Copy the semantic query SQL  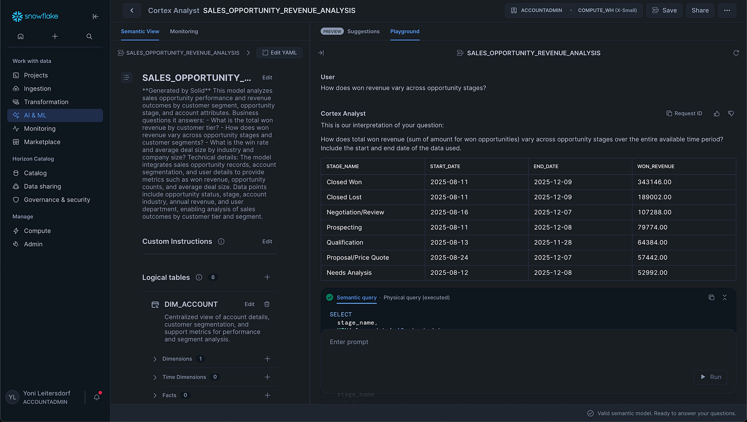711,297
